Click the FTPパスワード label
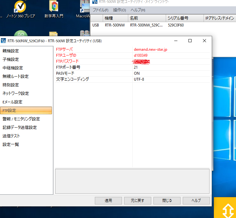 pyautogui.click(x=67, y=61)
